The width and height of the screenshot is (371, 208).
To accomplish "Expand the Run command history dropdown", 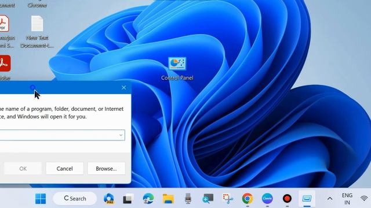I will coord(121,135).
